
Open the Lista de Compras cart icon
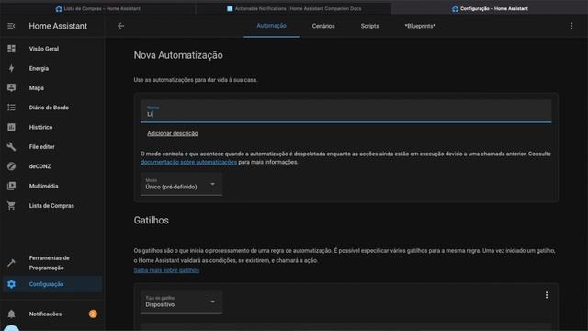pos(11,206)
